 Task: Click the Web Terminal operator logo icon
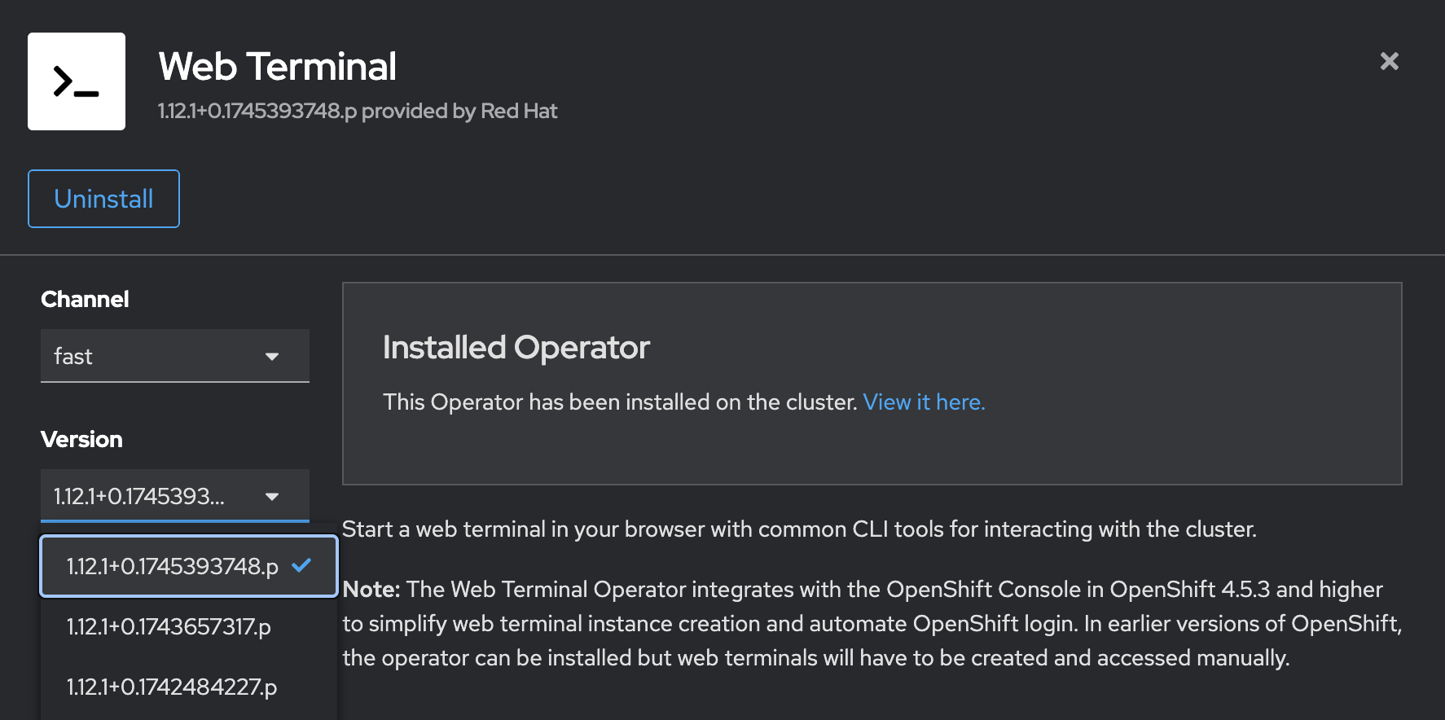[77, 81]
